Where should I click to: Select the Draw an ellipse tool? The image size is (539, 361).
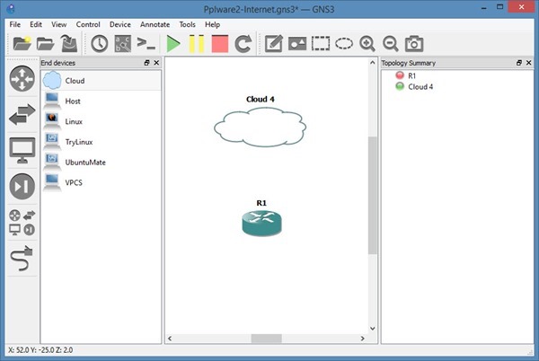pos(344,44)
